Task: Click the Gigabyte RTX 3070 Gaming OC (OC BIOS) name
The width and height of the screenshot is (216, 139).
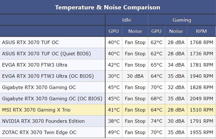Action: tap(52, 99)
